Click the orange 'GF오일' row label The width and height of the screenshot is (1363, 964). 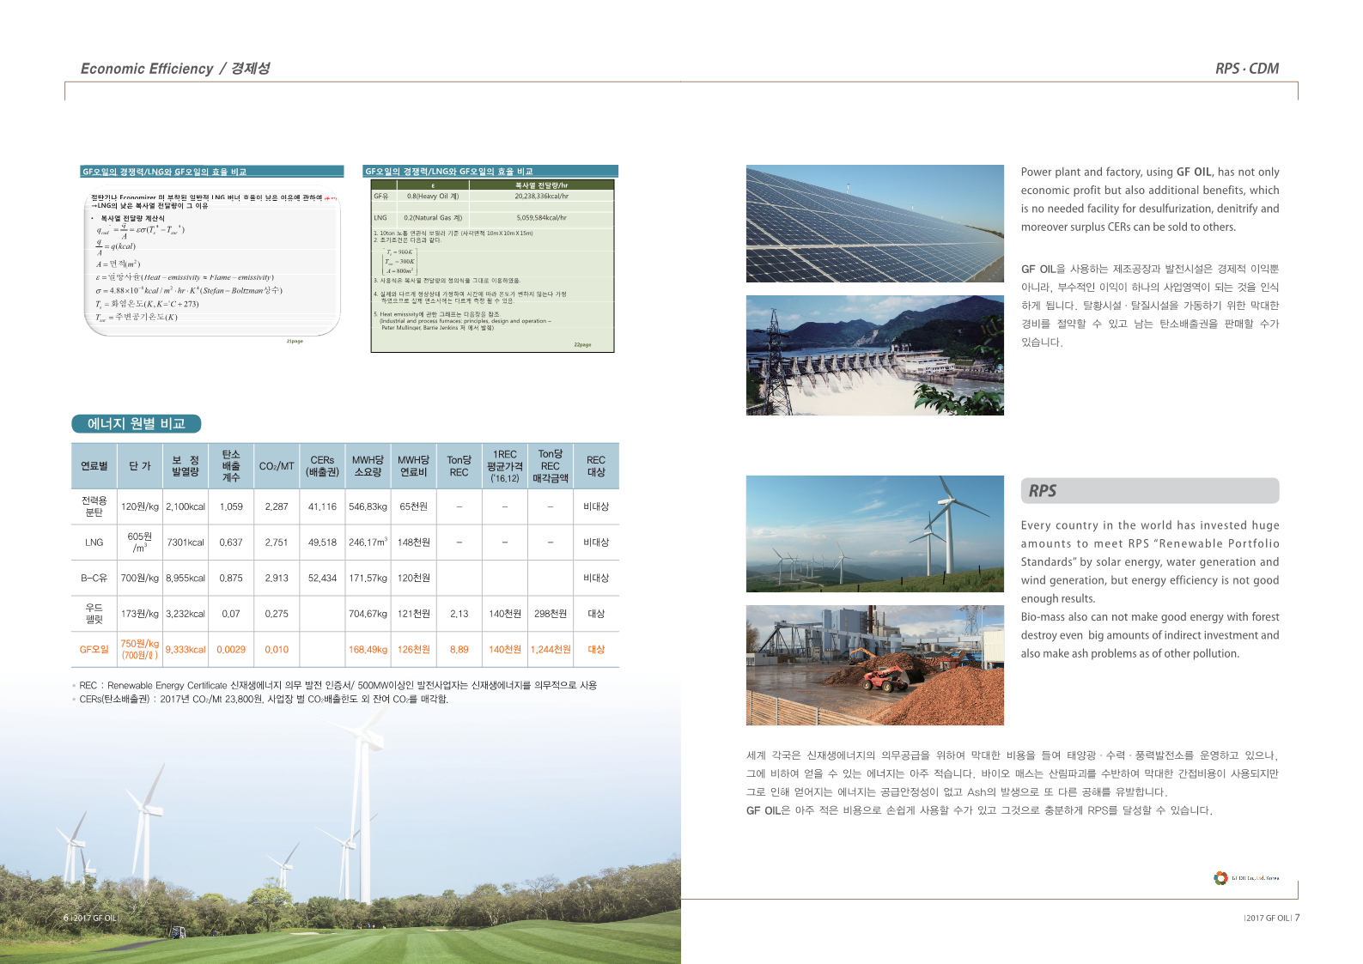pos(94,650)
